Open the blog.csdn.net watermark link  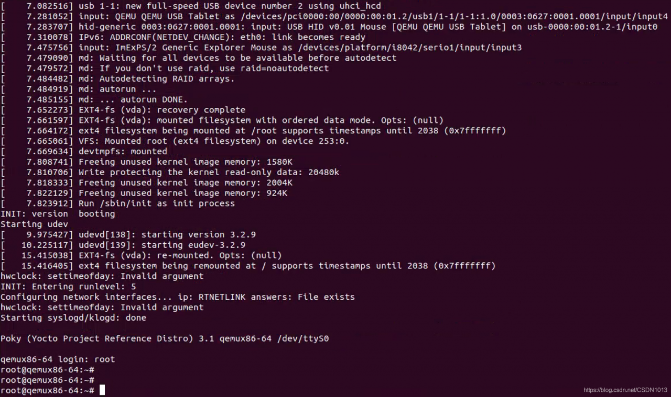tap(625, 390)
